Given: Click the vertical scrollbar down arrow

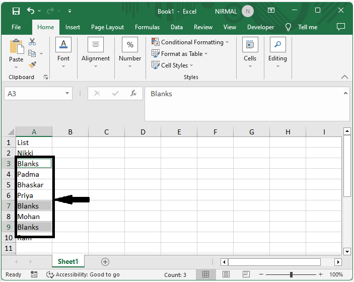Looking at the screenshot, I should [347, 251].
